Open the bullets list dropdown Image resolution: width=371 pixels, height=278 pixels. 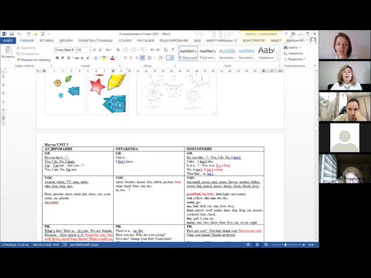(129, 50)
